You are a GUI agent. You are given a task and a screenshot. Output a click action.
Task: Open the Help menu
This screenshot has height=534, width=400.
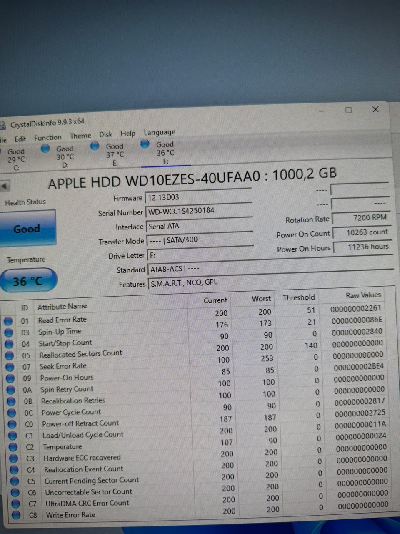click(128, 133)
